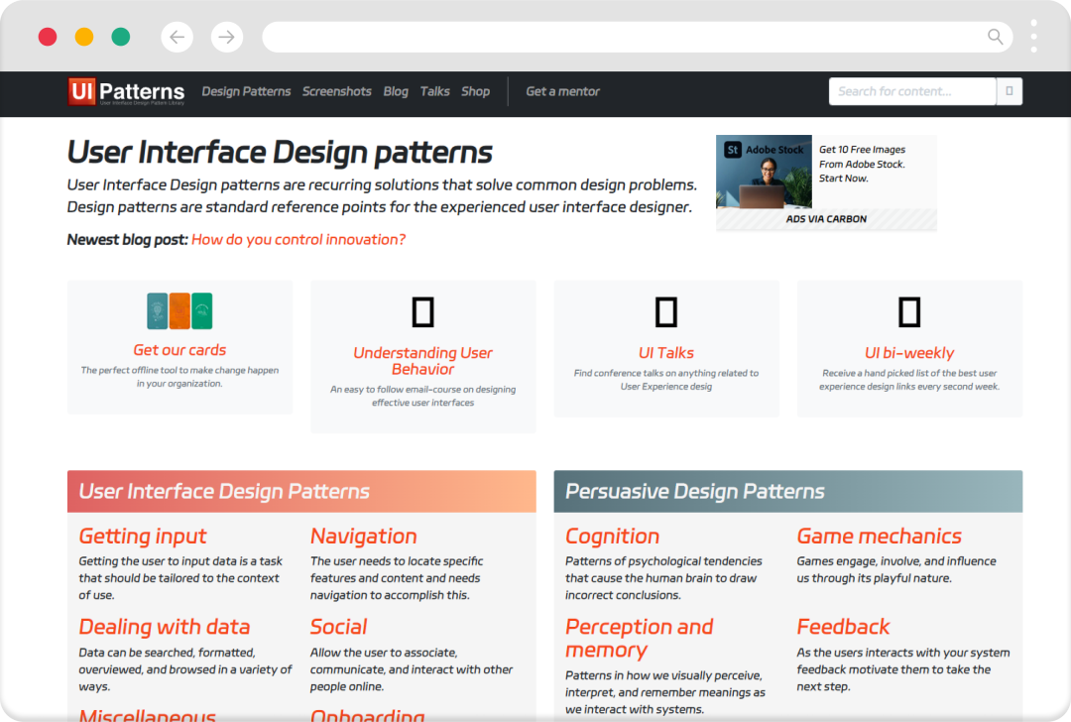This screenshot has height=722, width=1071.
Task: Open the Design Patterns menu
Action: pos(246,91)
